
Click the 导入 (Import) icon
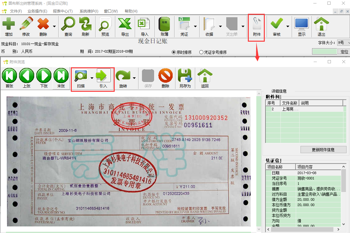(144, 24)
